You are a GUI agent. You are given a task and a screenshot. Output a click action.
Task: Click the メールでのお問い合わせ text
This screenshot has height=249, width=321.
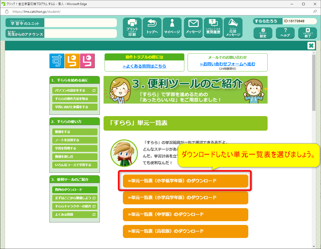[x=227, y=57]
